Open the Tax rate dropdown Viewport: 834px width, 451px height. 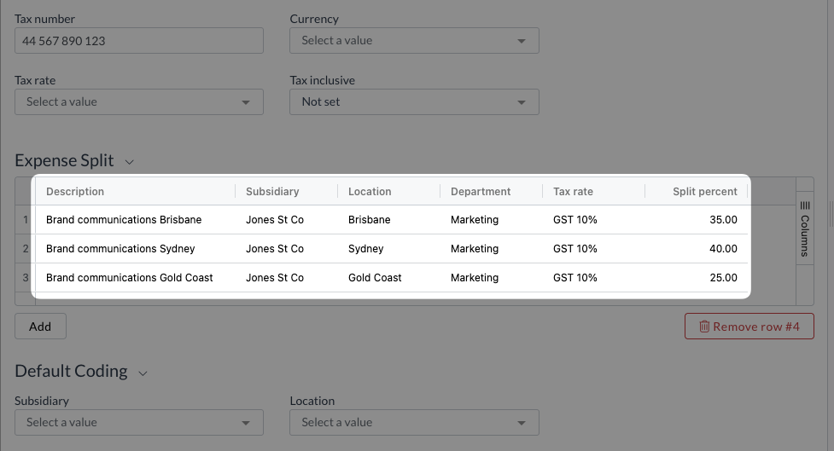139,102
